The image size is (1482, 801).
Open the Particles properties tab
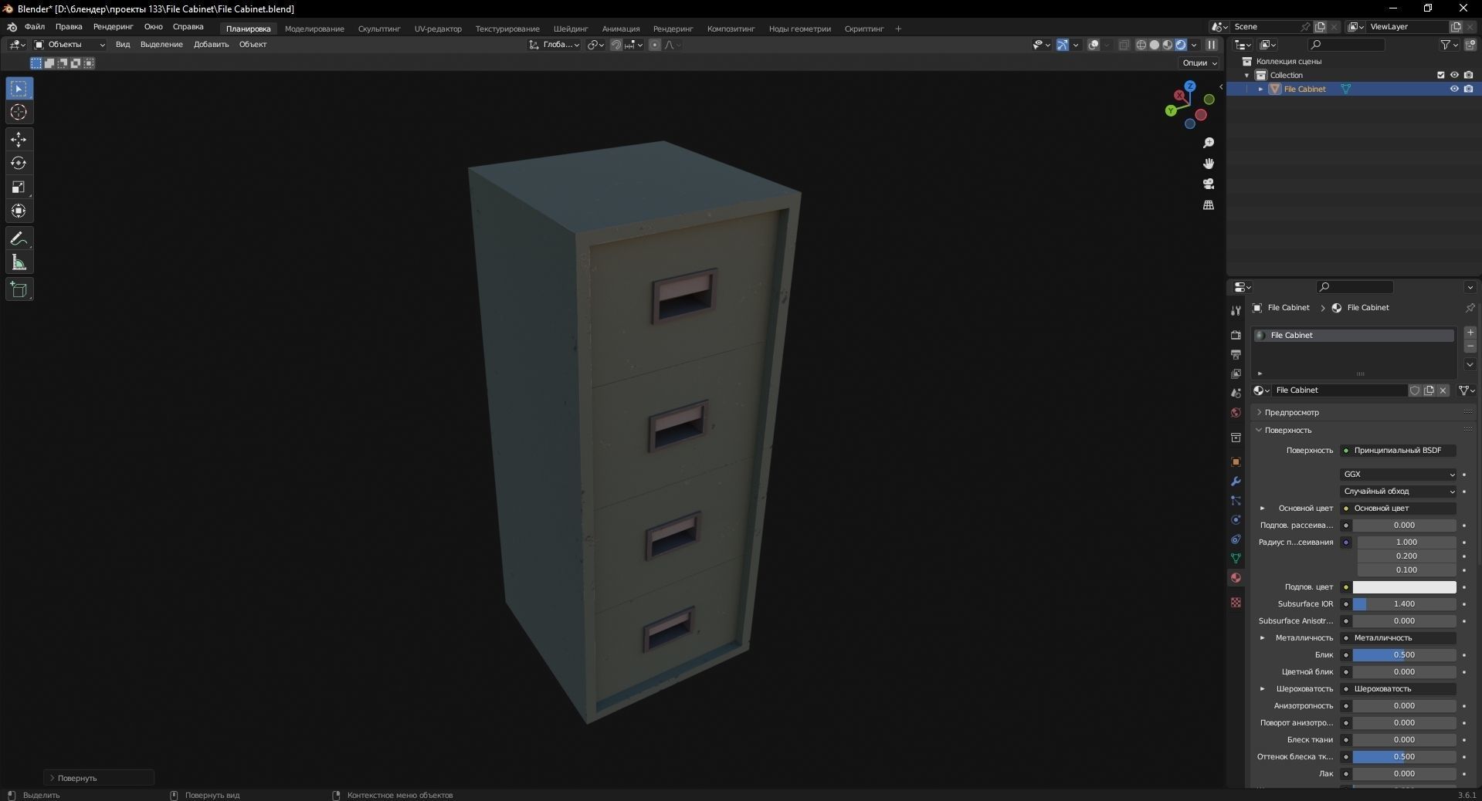[1236, 501]
